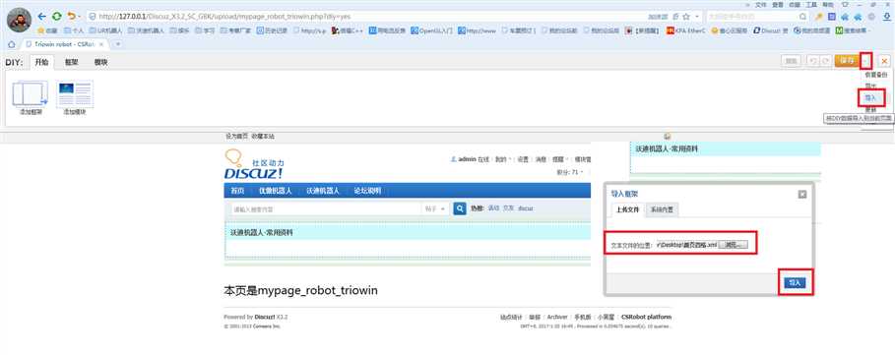Click the 站点统计 footer link
Image resolution: width=895 pixels, height=355 pixels.
coord(511,317)
